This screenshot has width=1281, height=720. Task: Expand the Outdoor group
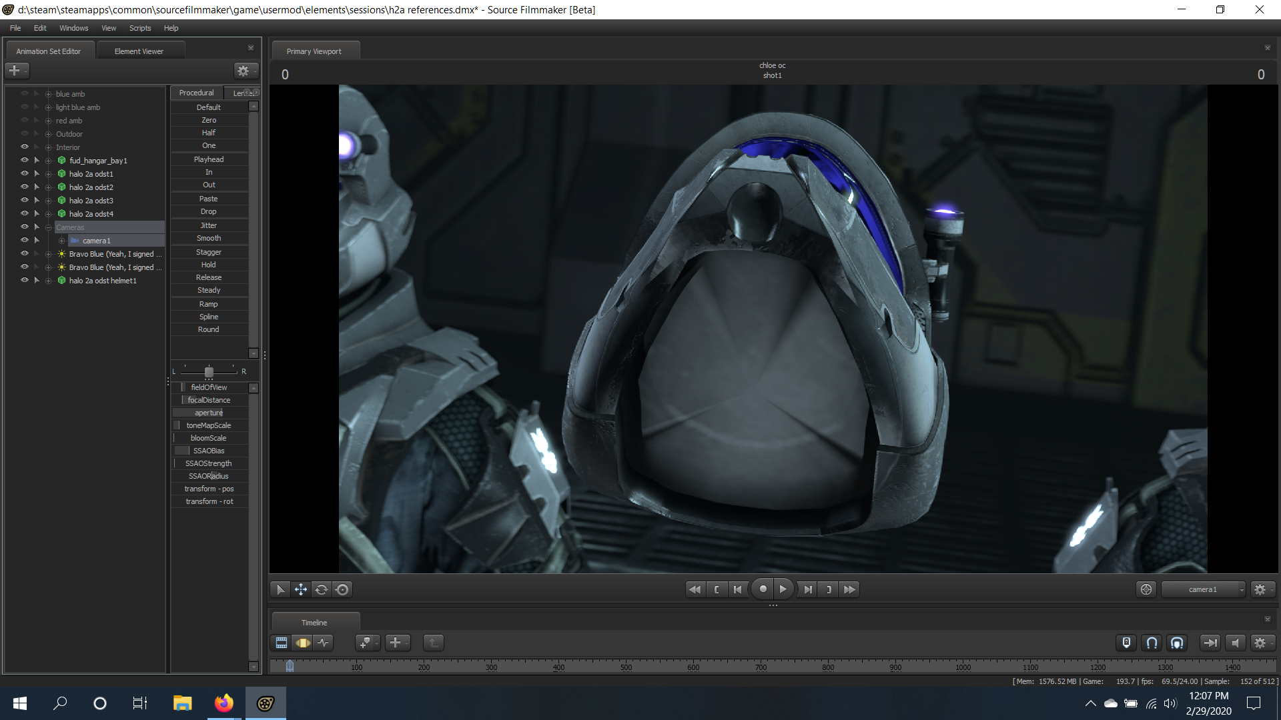(x=48, y=134)
